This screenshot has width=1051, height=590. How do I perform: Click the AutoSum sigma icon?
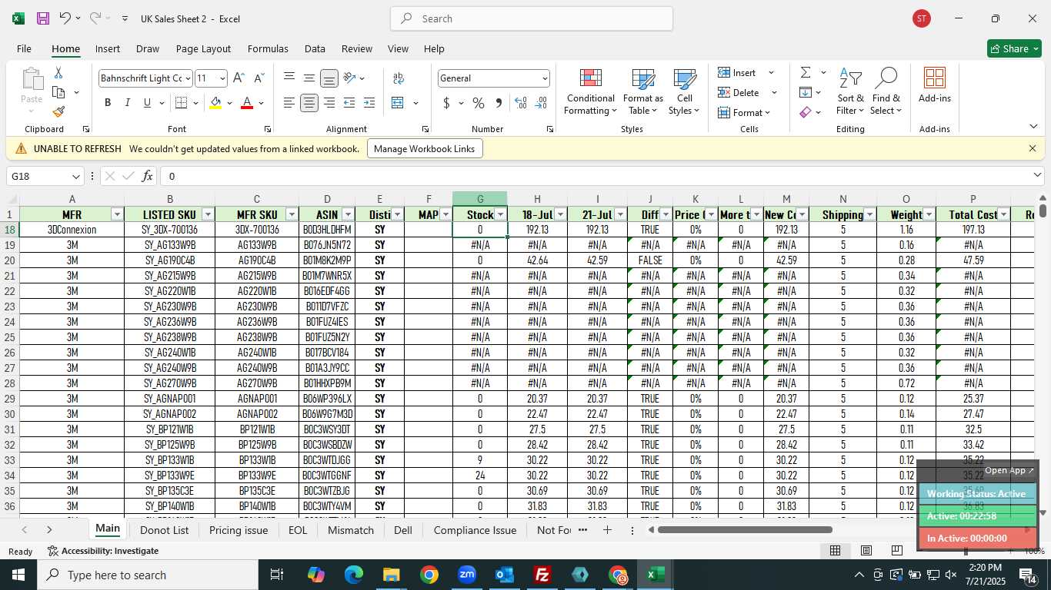[806, 73]
